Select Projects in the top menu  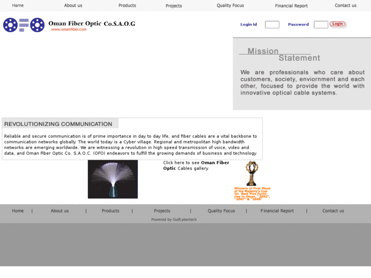(174, 6)
